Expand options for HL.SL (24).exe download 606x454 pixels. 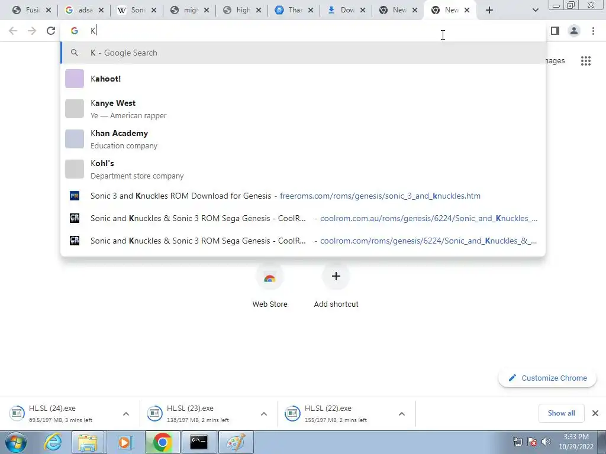point(126,413)
